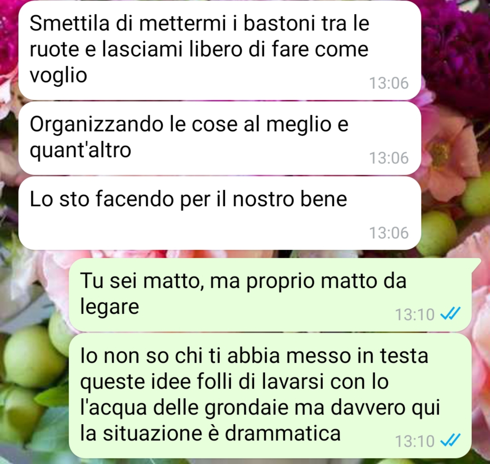Click the word "legare" in green message
This screenshot has height=464, width=490.
click(x=109, y=307)
